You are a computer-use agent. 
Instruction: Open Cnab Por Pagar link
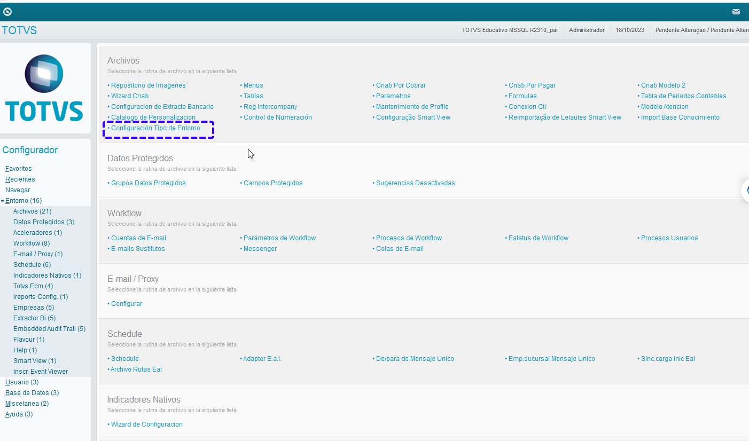[x=532, y=85]
